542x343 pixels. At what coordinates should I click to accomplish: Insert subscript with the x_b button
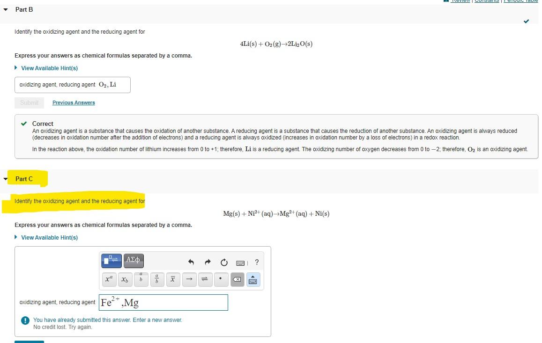pos(125,279)
